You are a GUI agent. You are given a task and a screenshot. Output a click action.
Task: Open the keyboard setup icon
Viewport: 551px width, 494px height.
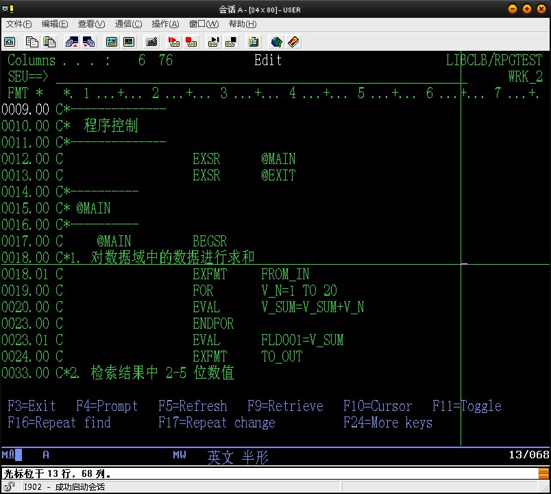coord(151,42)
